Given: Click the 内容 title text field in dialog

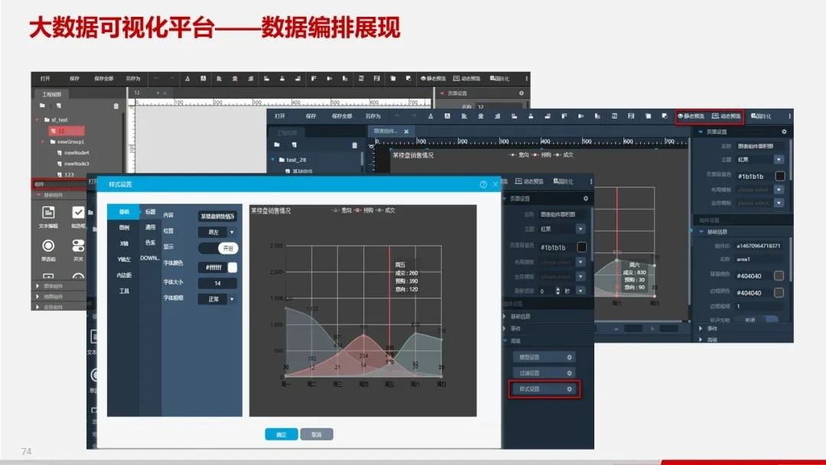Looking at the screenshot, I should pyautogui.click(x=217, y=216).
